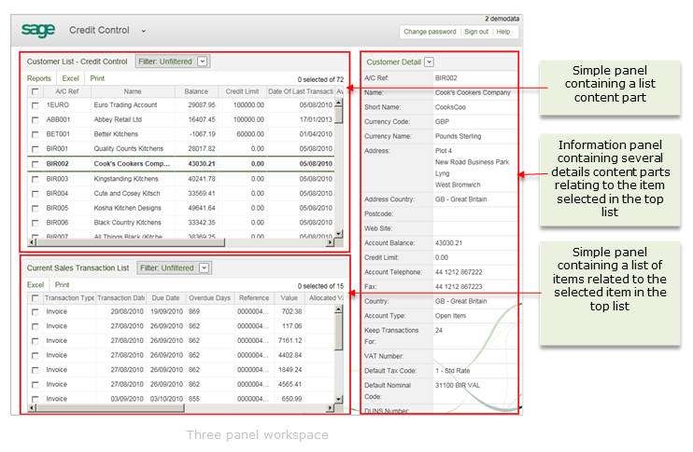
Task: Check the BIR001 customer row checkbox
Action: pyautogui.click(x=35, y=149)
